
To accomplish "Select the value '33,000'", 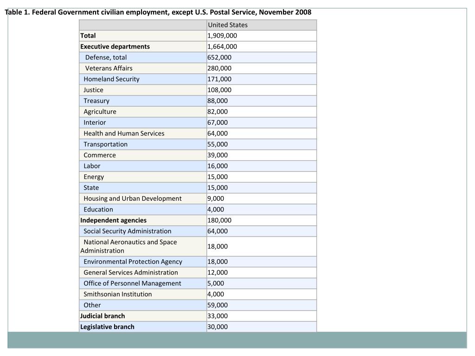I will coord(218,316).
